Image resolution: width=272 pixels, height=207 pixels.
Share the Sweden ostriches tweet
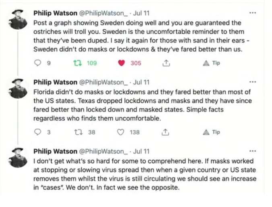pos(165,63)
